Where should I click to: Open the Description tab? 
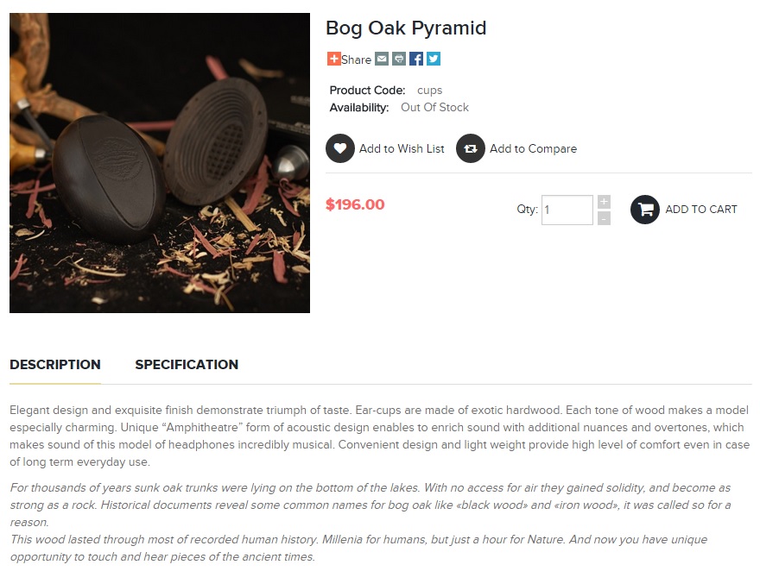pyautogui.click(x=55, y=365)
